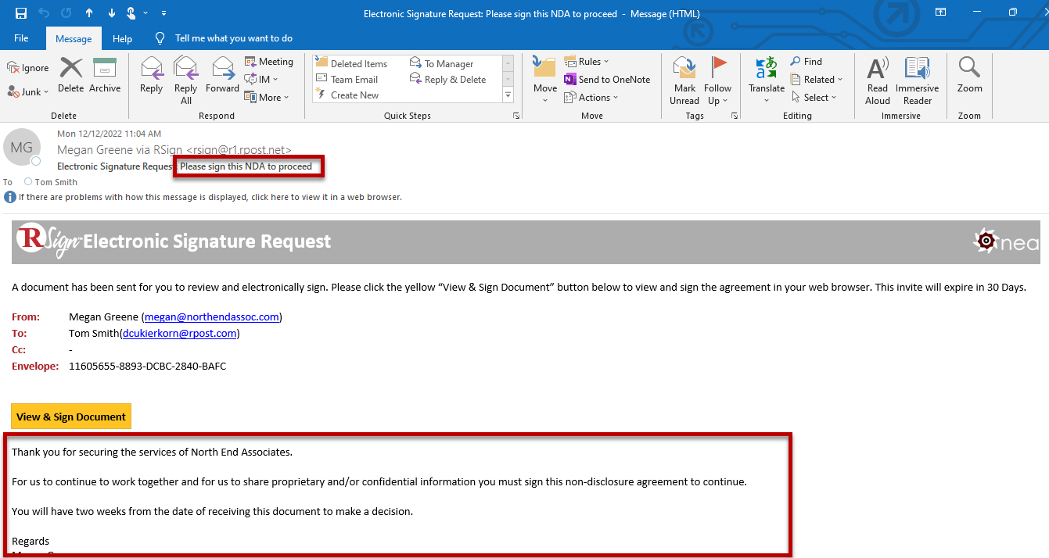
Task: Click the view in web browser info bar
Action: [x=210, y=197]
